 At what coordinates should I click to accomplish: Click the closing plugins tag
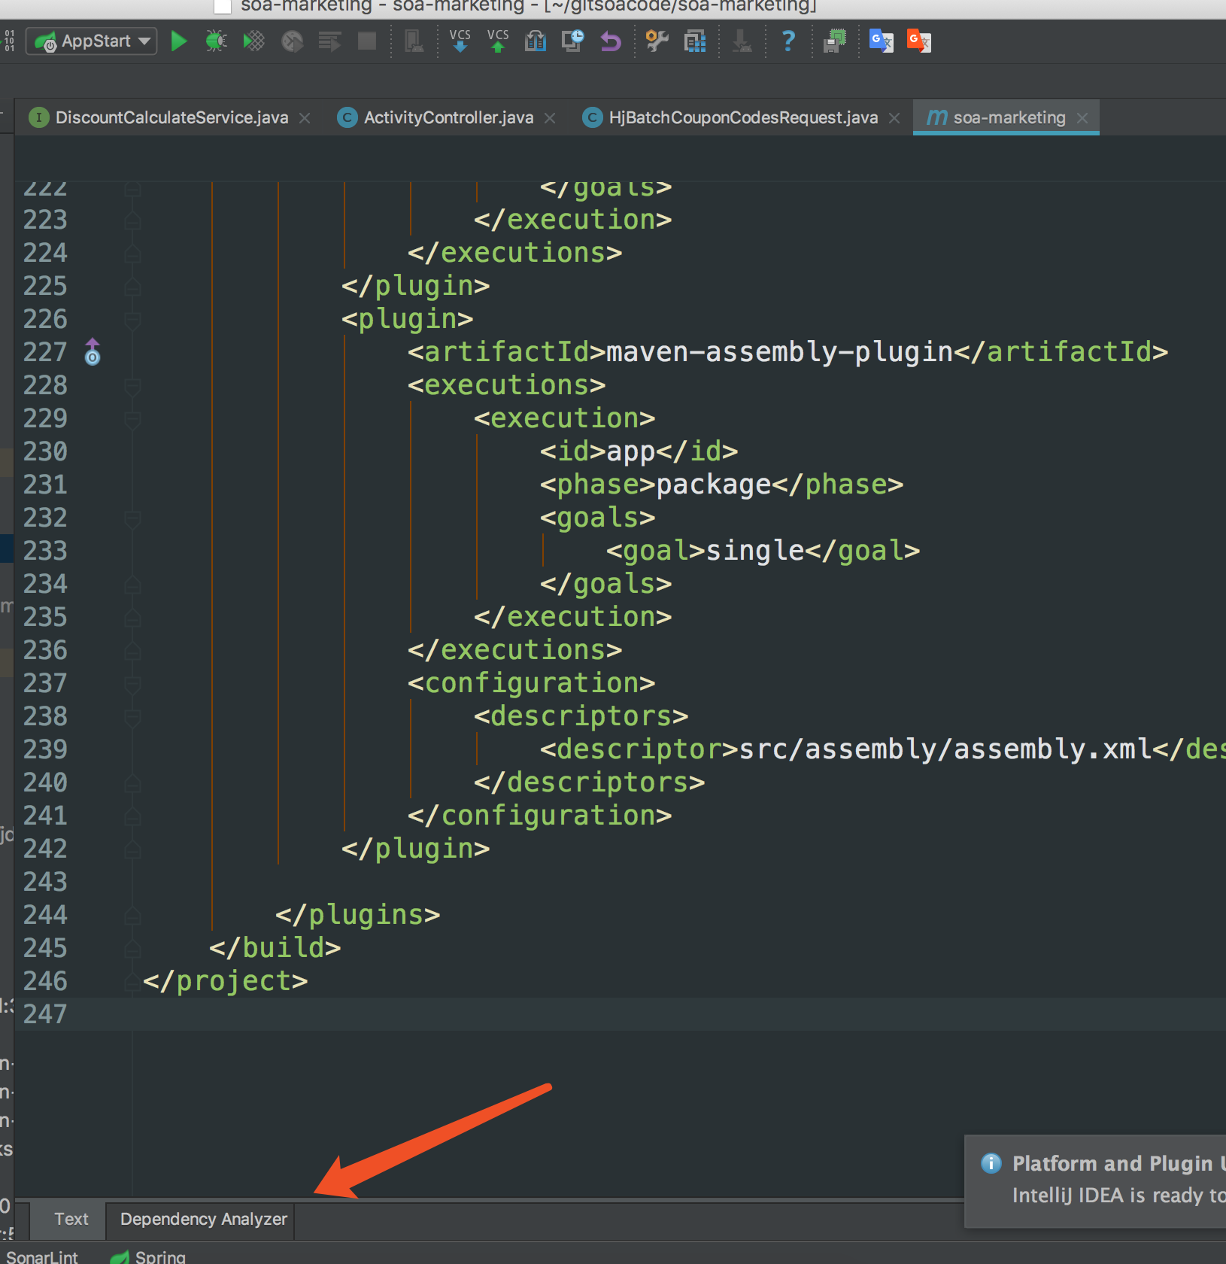coord(358,915)
